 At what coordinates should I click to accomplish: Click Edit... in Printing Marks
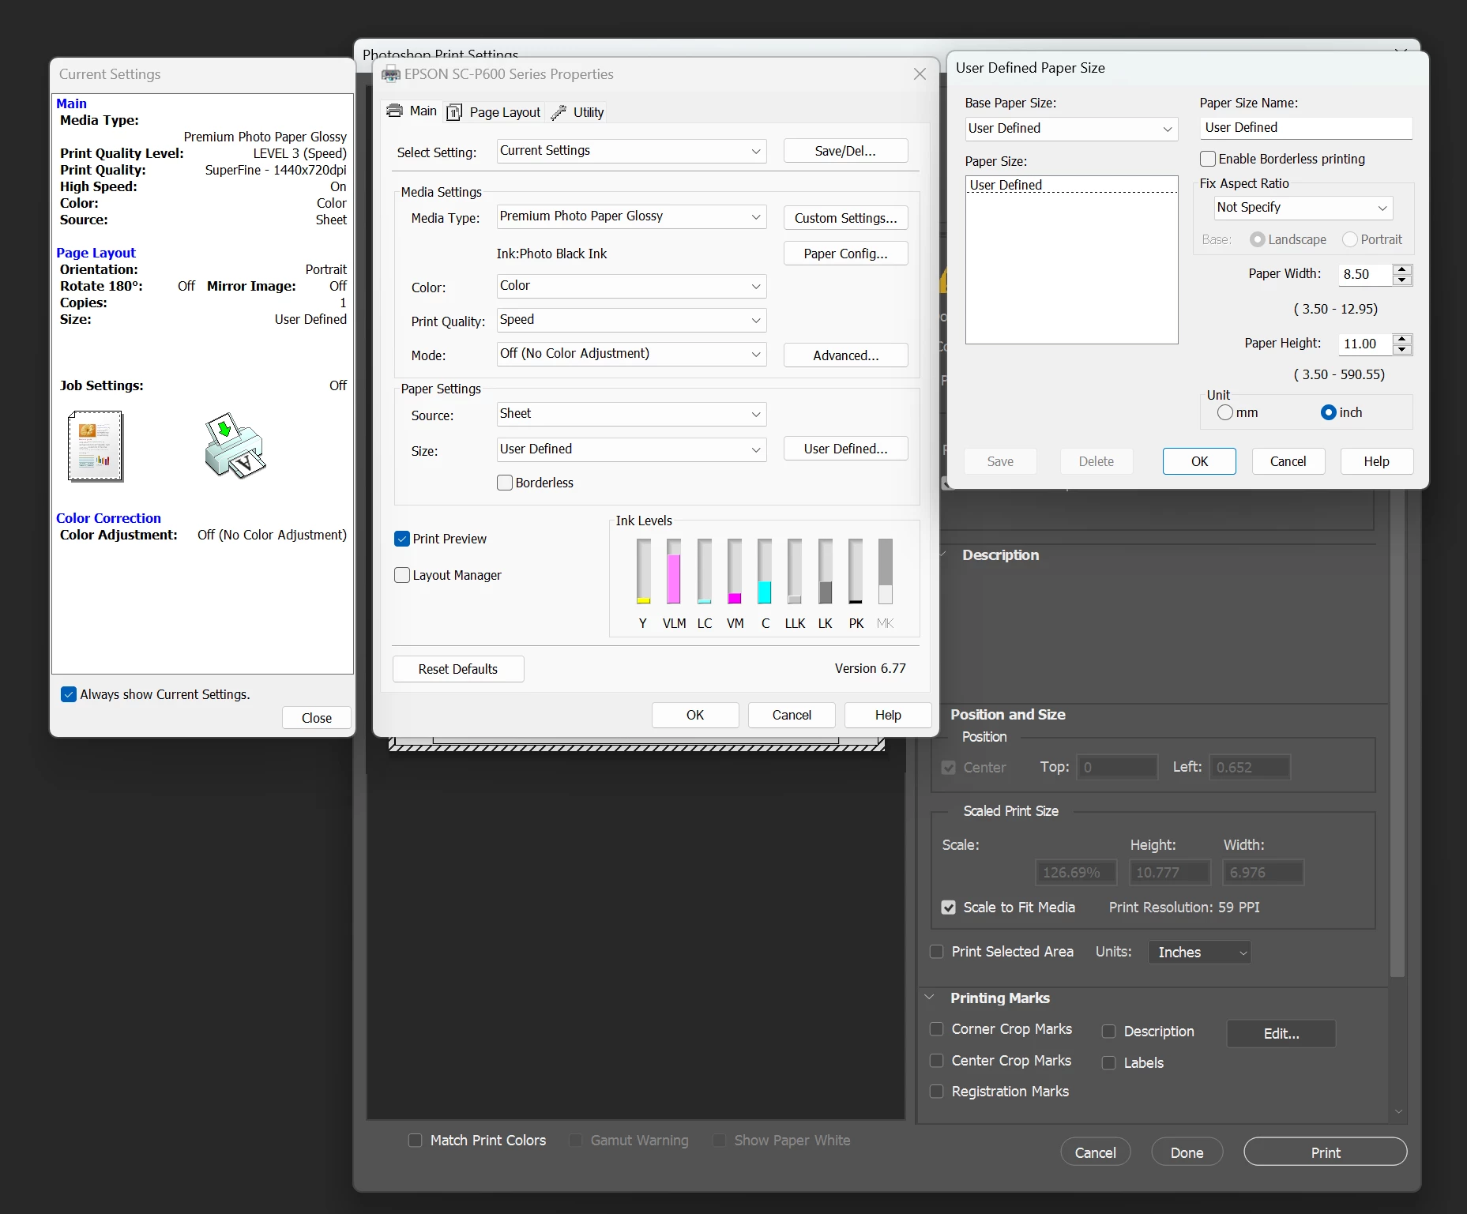[x=1281, y=1034]
